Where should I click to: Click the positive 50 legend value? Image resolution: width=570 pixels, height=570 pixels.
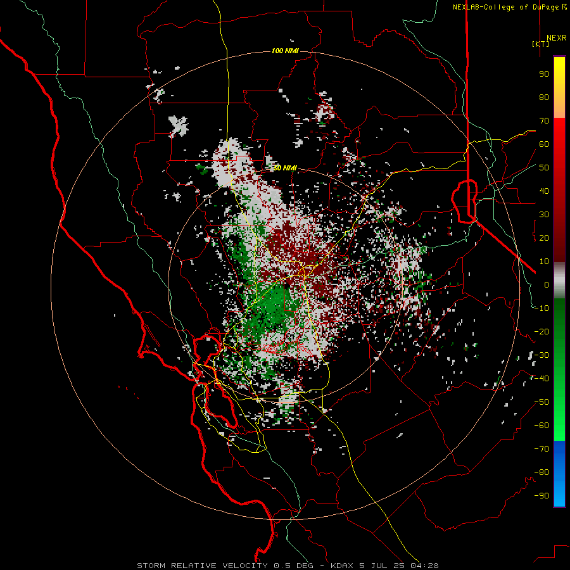point(544,168)
